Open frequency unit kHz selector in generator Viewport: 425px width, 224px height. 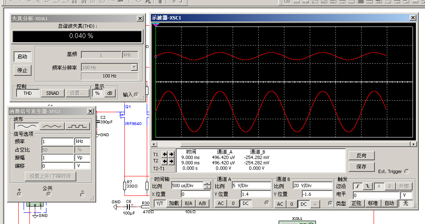coord(83,142)
